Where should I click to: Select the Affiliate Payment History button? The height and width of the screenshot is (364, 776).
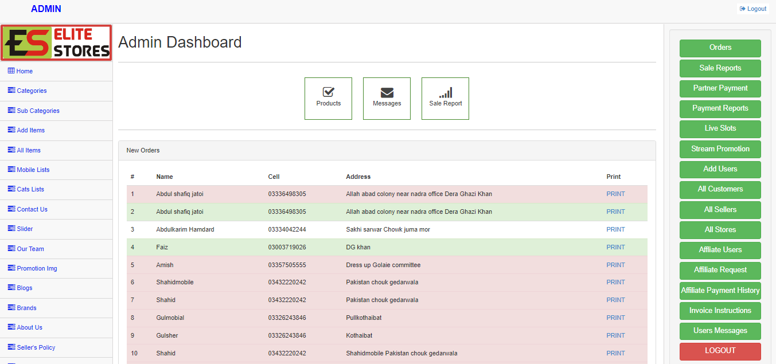720,291
